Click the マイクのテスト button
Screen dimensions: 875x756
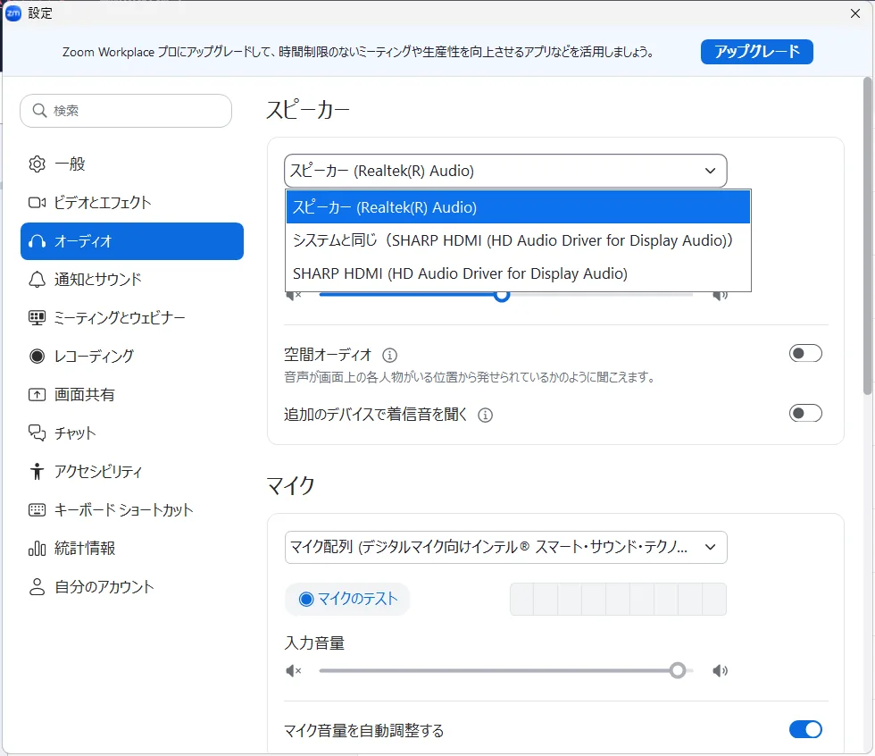pyautogui.click(x=347, y=599)
